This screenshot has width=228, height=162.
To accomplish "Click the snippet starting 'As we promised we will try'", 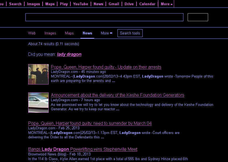I will pos(132,107).
